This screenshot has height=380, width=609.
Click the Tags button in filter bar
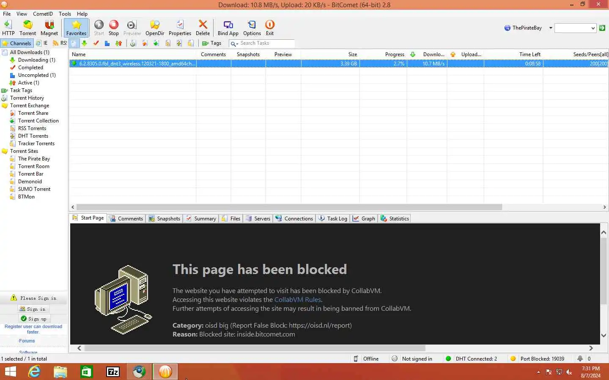pos(212,43)
